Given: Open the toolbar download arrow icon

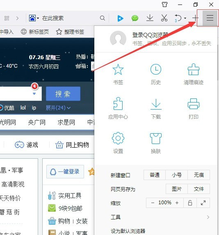Looking at the screenshot, I should click(x=150, y=18).
